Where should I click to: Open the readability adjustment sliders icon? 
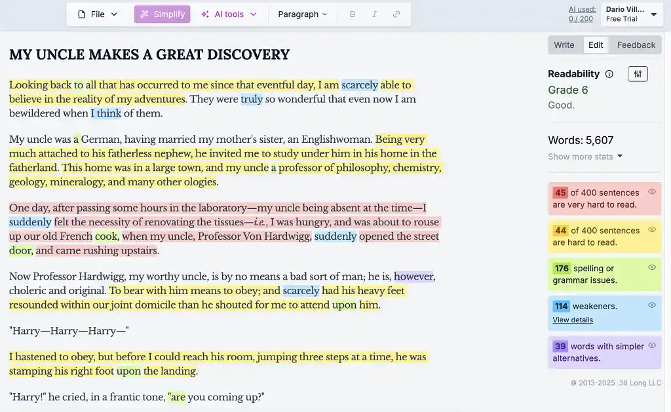(x=638, y=74)
